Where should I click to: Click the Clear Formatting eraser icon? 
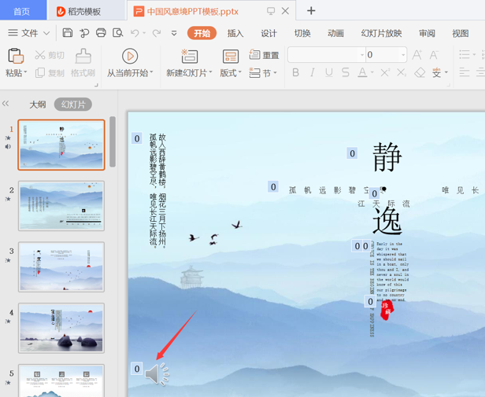pos(420,72)
